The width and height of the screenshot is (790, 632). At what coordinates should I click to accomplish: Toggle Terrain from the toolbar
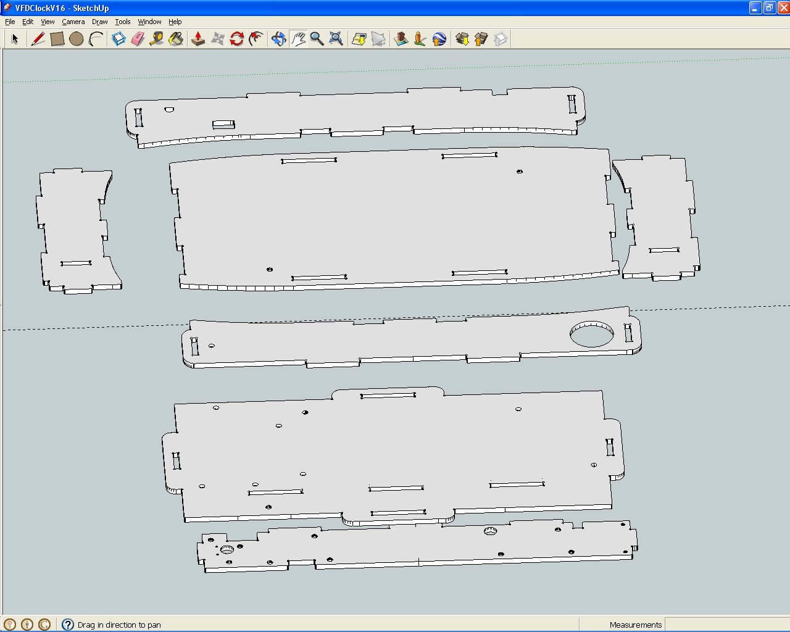[378, 39]
